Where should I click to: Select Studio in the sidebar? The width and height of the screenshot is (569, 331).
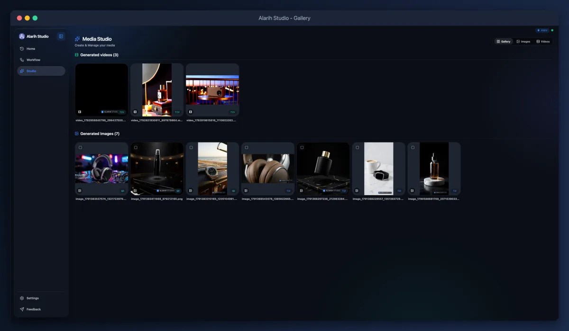pos(41,71)
